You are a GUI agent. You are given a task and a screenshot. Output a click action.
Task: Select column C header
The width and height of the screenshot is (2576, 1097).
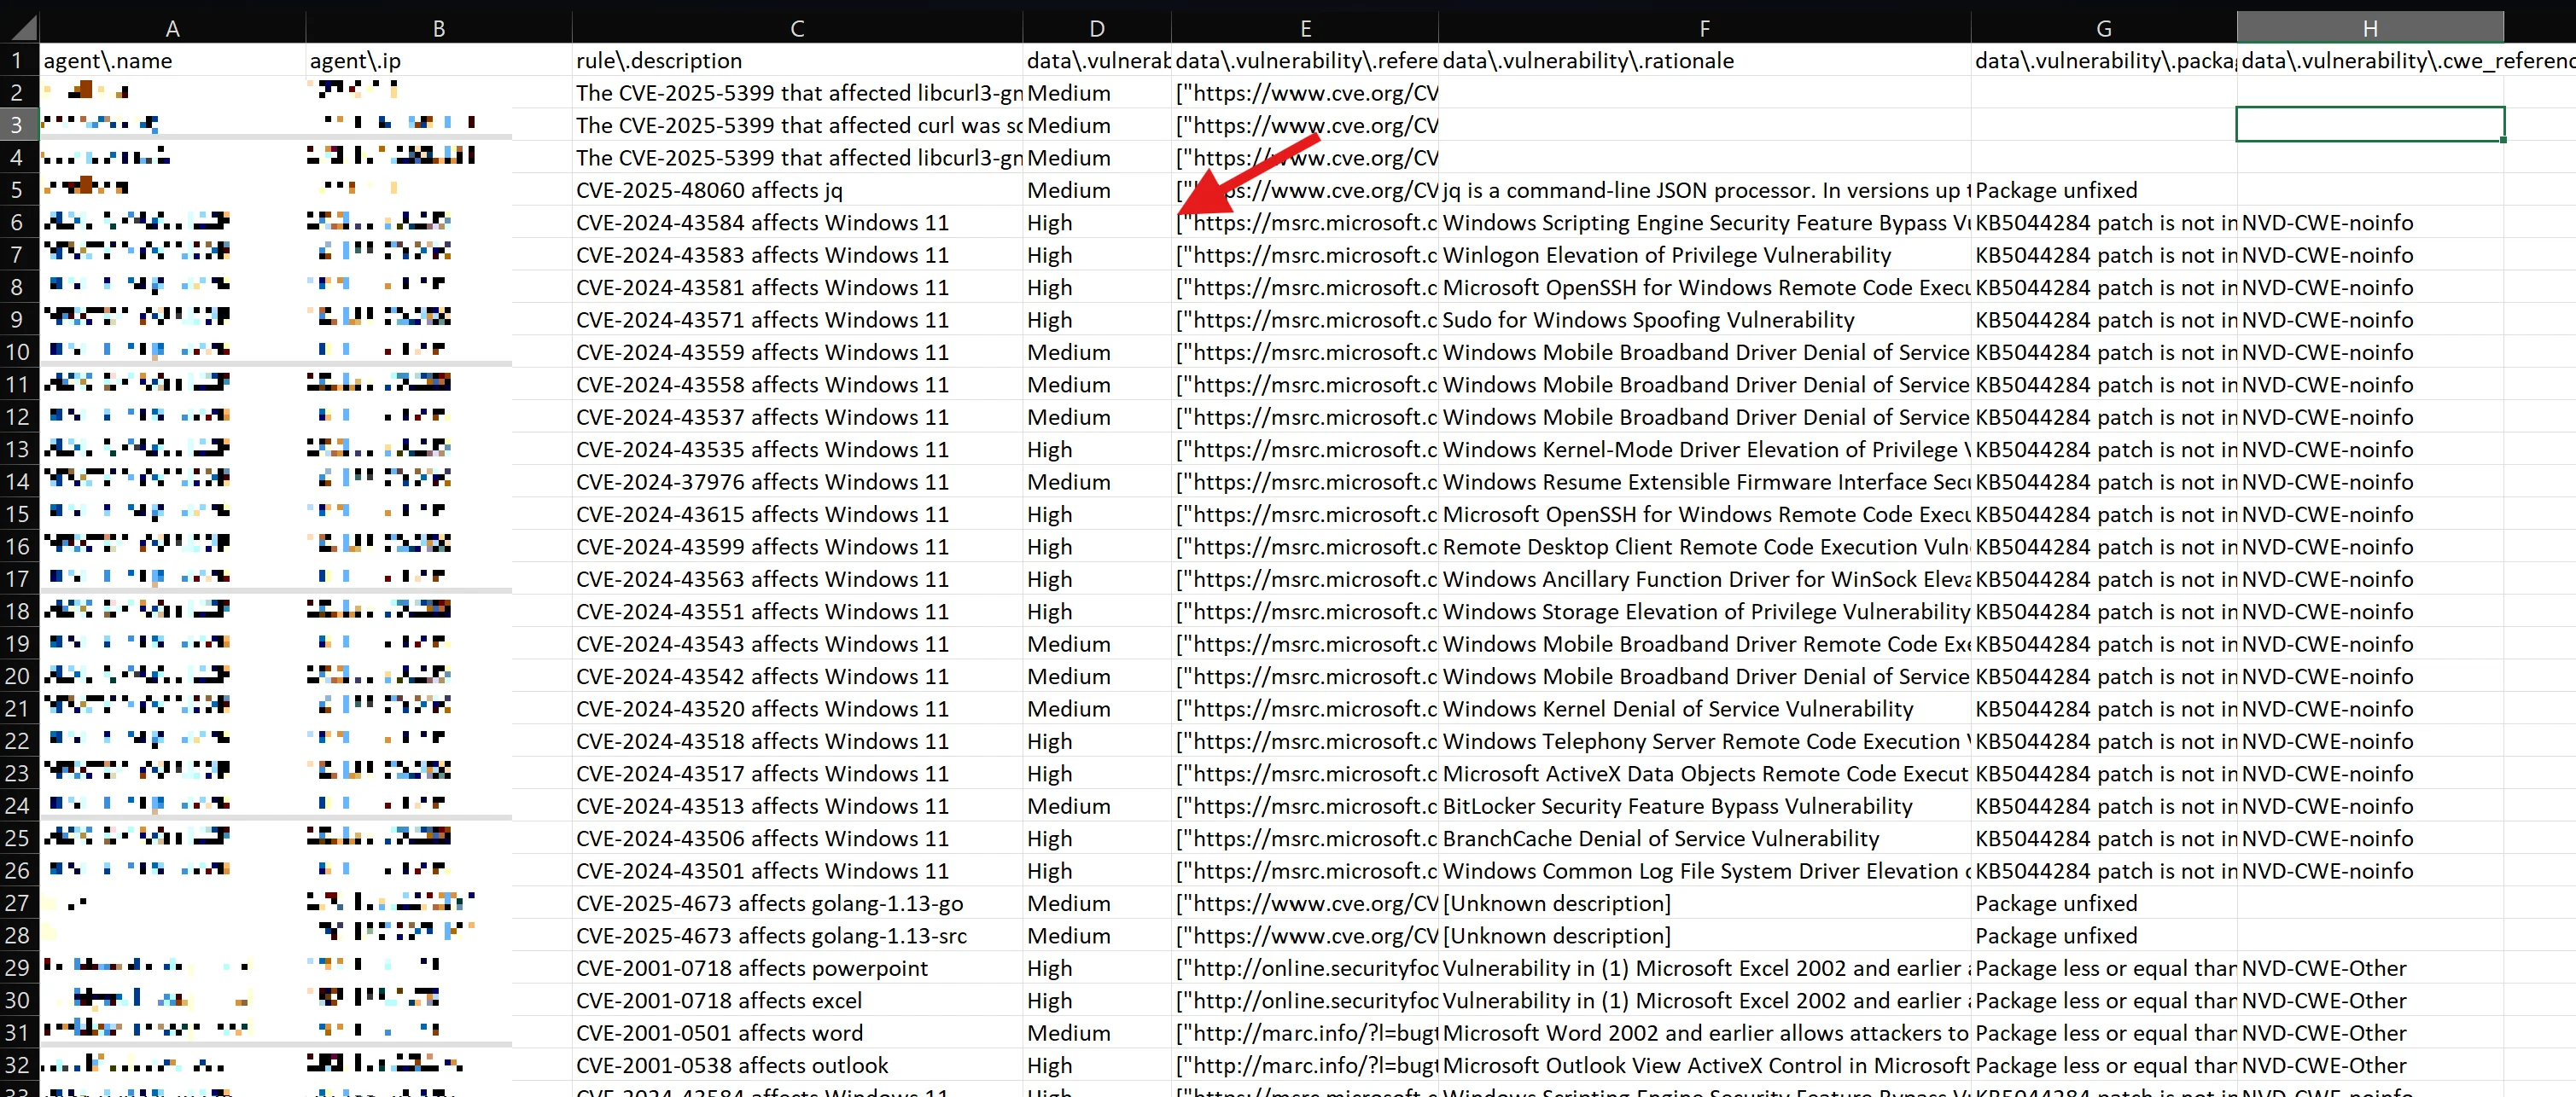797,28
